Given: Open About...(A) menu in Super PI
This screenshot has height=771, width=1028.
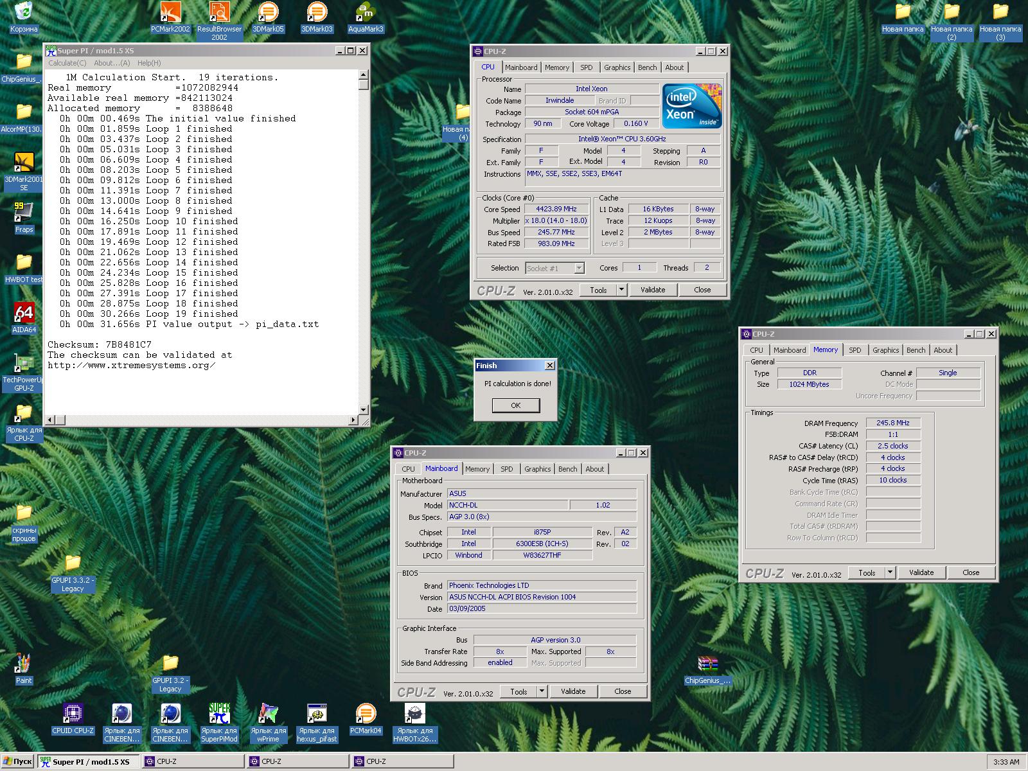Looking at the screenshot, I should [x=112, y=63].
